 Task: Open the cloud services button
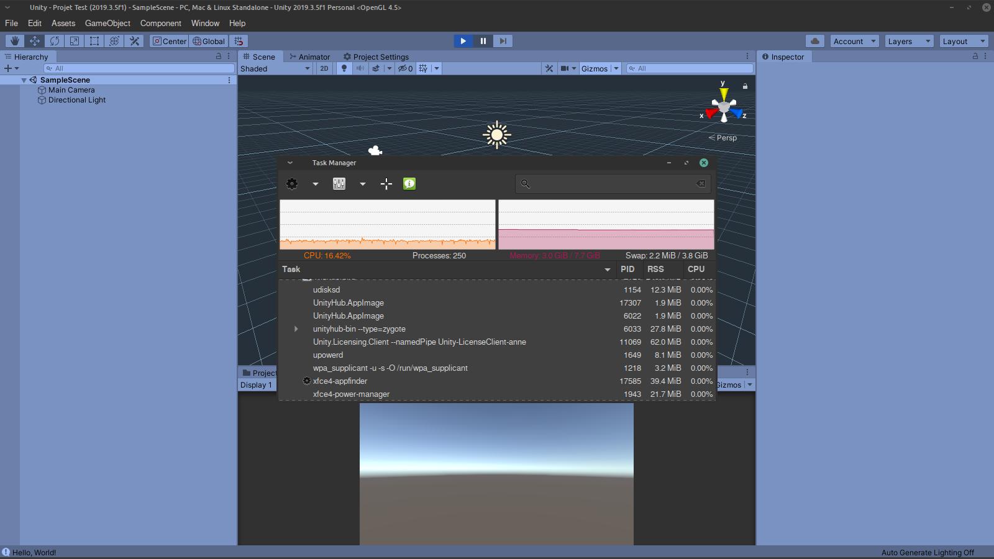[815, 41]
